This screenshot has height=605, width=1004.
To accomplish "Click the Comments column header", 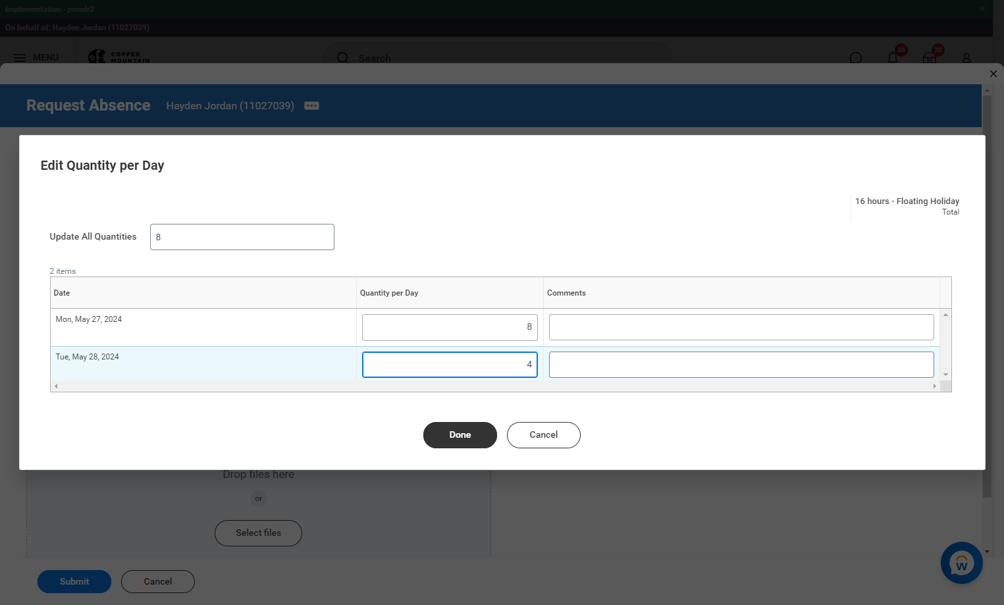I will (x=741, y=293).
